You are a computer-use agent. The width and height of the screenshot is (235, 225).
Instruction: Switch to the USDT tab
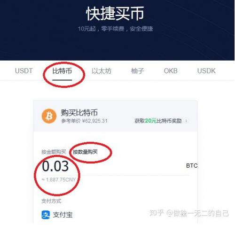[24, 71]
